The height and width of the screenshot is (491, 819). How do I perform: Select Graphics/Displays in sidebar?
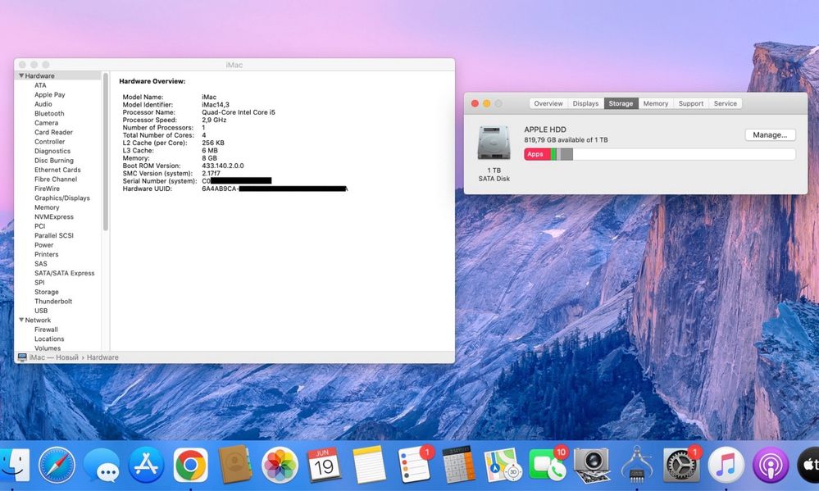pos(62,198)
